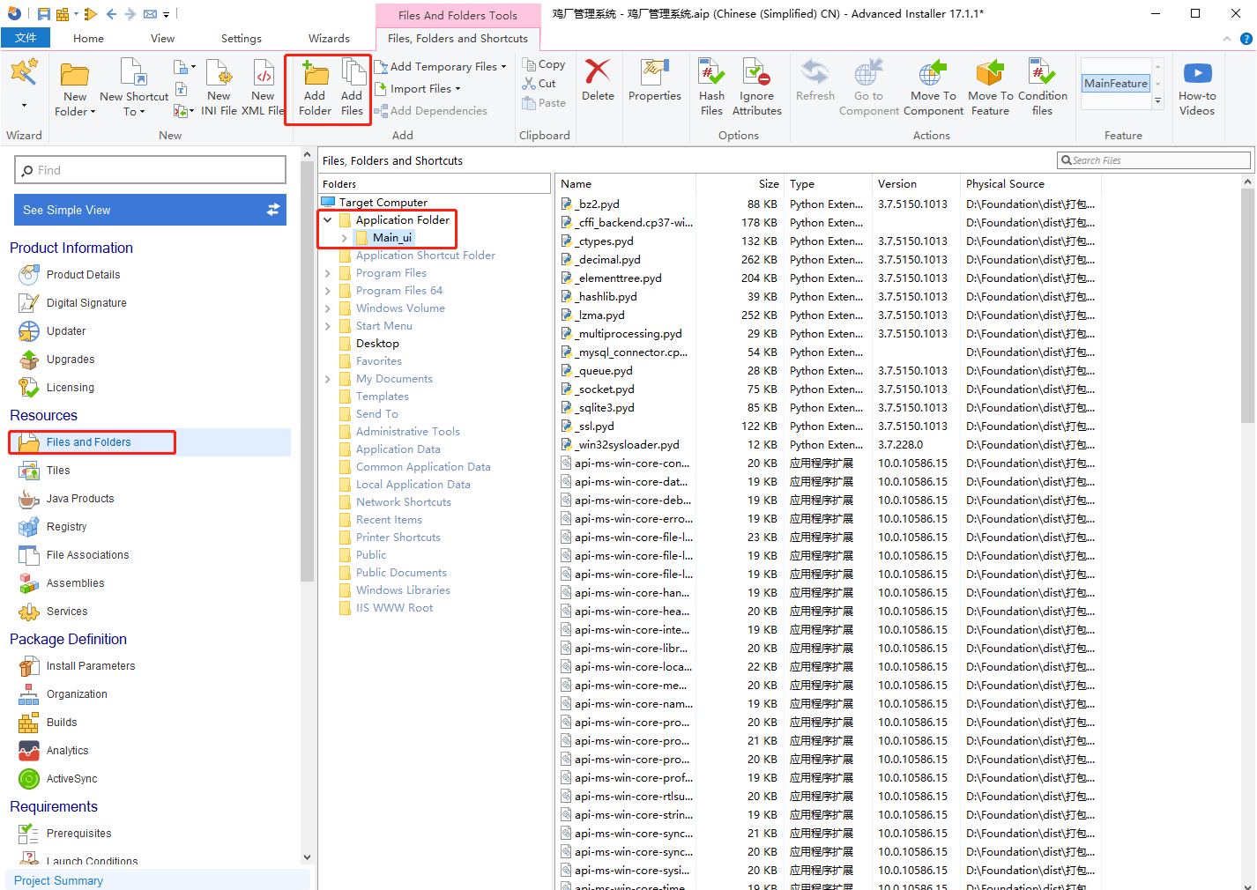
Task: Open the Import Files dropdown
Action: [420, 89]
